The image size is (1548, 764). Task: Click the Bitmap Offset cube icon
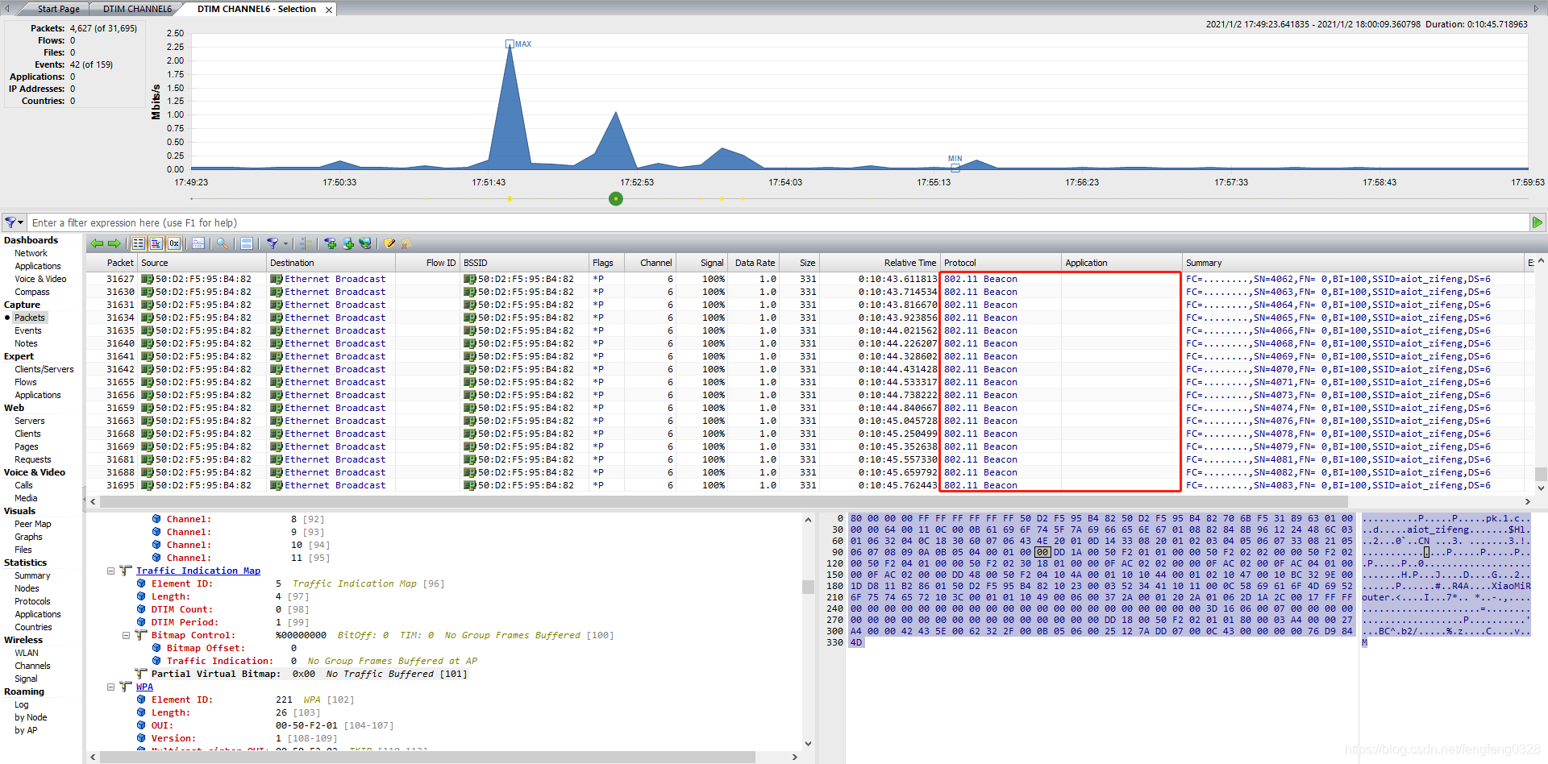156,648
